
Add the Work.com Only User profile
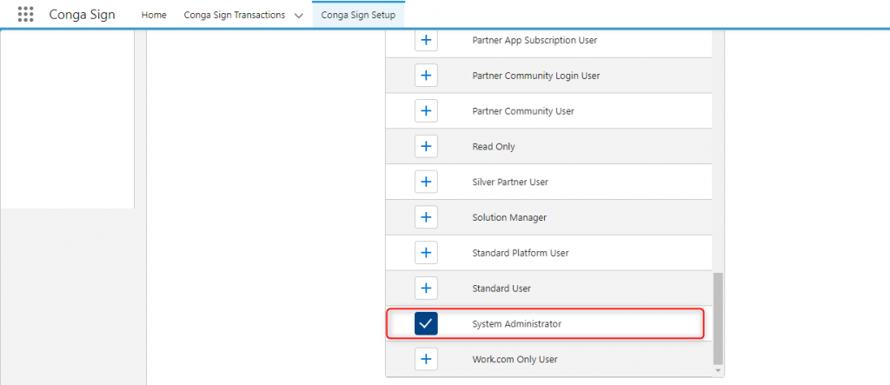[x=426, y=360]
